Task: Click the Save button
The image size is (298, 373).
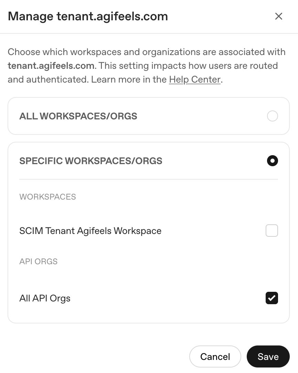Action: click(x=268, y=356)
